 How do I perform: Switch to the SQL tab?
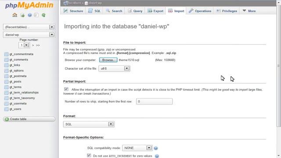tap(94, 11)
